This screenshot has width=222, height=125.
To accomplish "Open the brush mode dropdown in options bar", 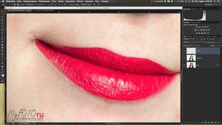I will click(31, 5).
